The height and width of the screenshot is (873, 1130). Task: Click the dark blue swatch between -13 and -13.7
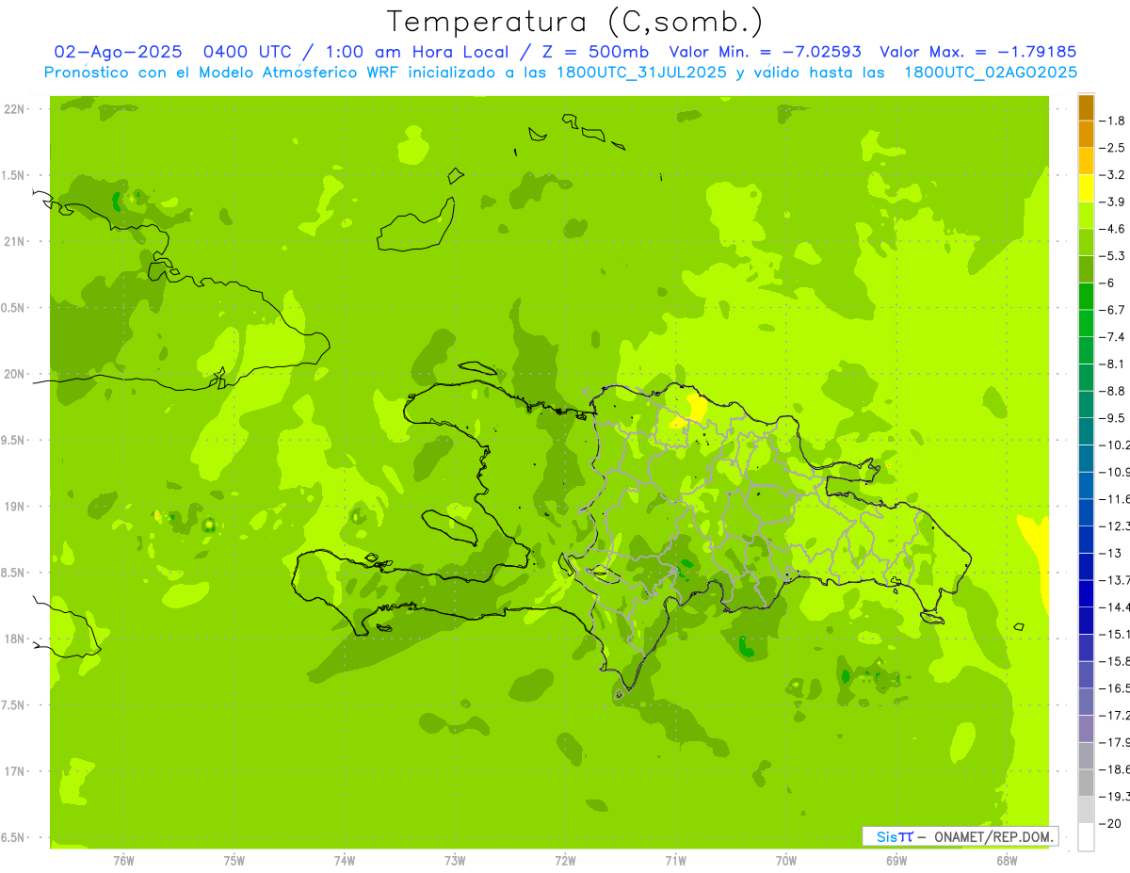coord(1086,566)
